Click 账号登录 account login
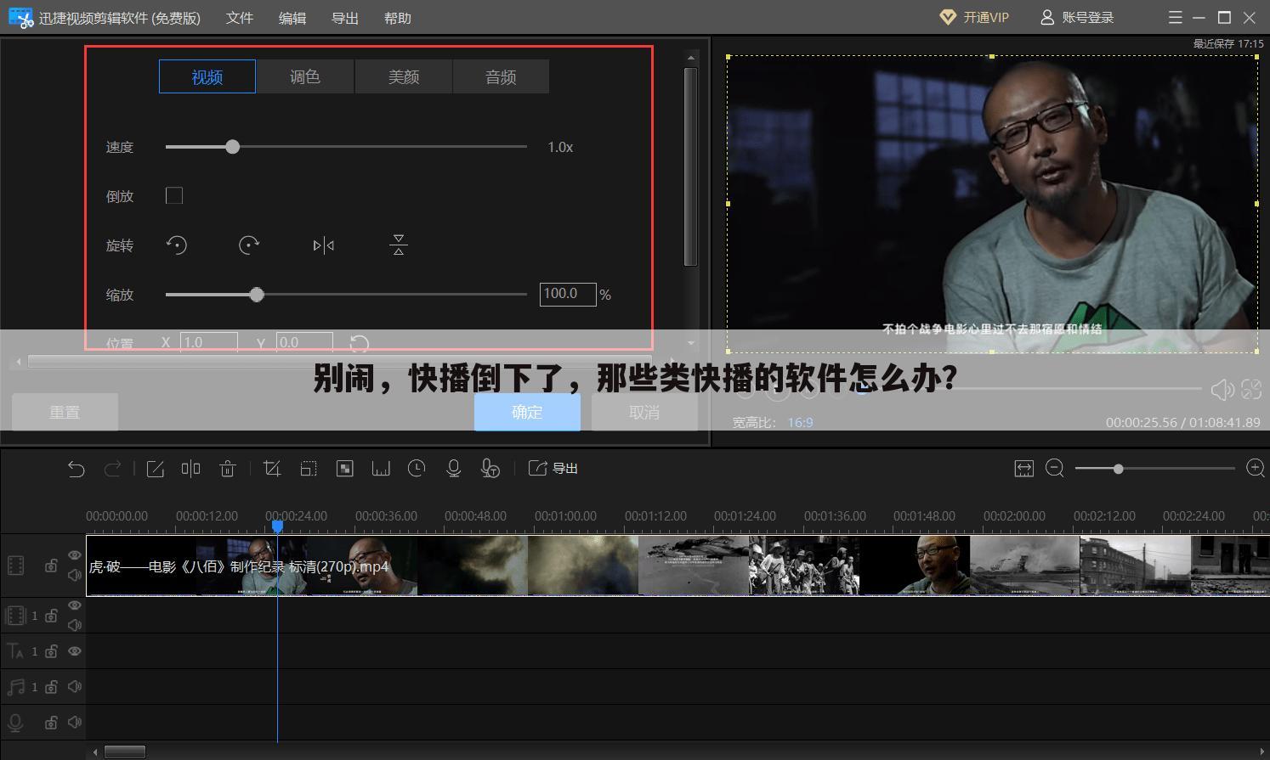This screenshot has height=760, width=1270. (x=1077, y=17)
